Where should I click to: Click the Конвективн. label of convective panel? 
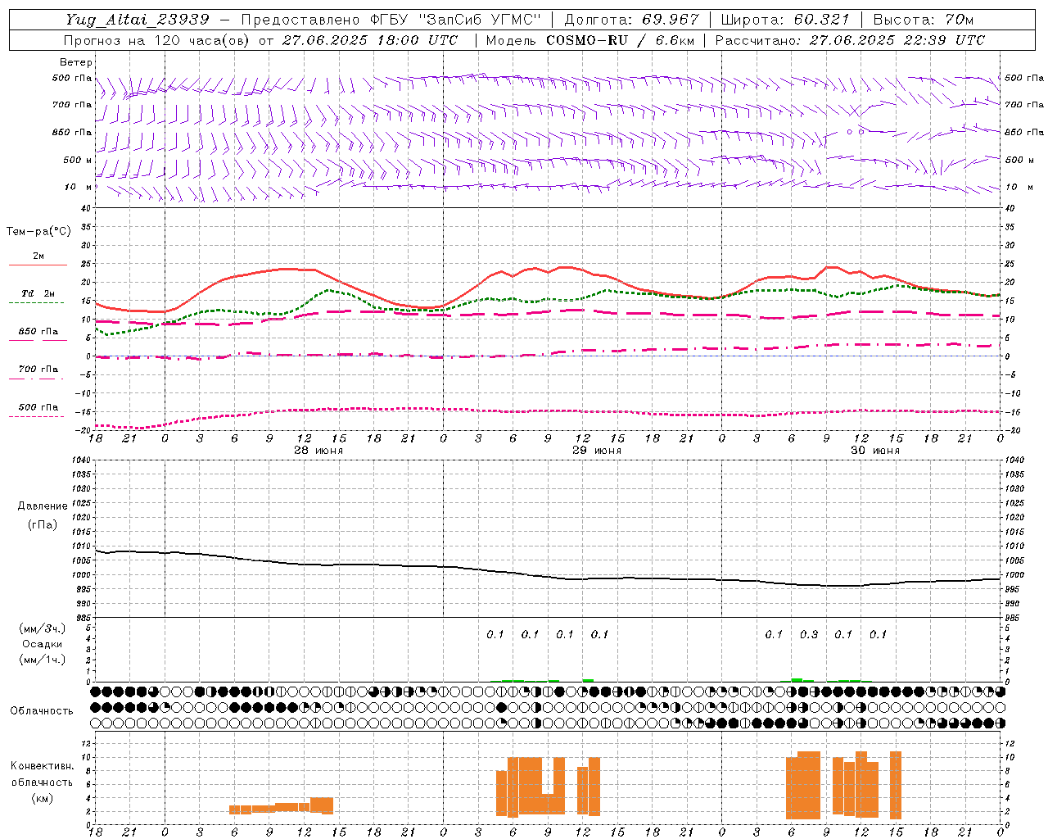pos(43,766)
